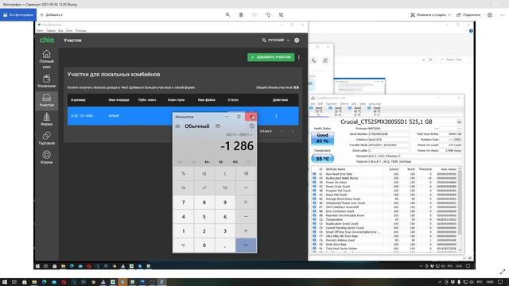The image size is (509, 286).
Task: Open Task View on bottom OS taskbar
Action: tap(14, 282)
